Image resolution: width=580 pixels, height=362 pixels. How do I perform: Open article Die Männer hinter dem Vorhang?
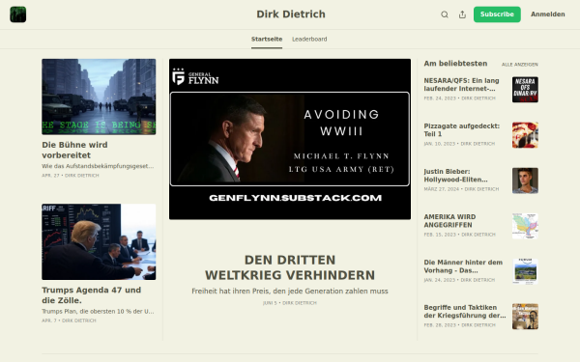pos(463,266)
